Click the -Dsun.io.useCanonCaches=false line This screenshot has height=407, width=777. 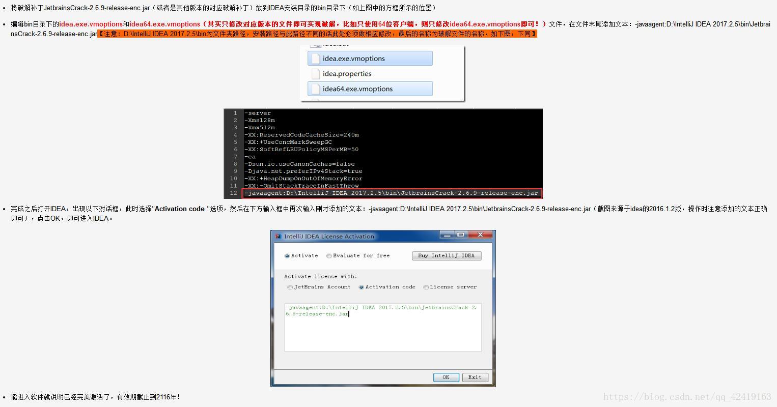click(299, 164)
